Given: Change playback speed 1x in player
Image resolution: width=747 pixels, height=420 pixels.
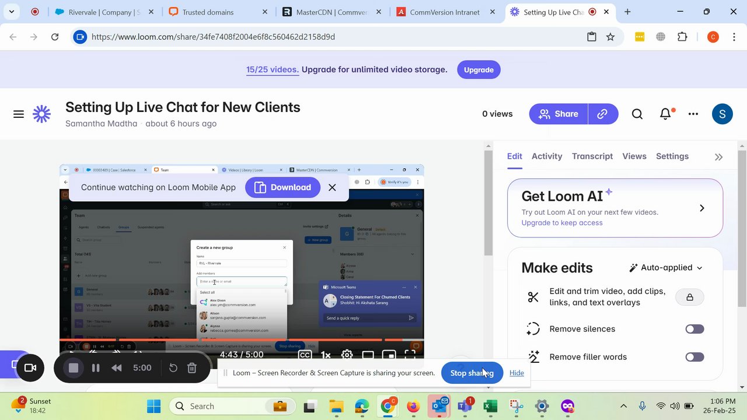Looking at the screenshot, I should point(326,355).
